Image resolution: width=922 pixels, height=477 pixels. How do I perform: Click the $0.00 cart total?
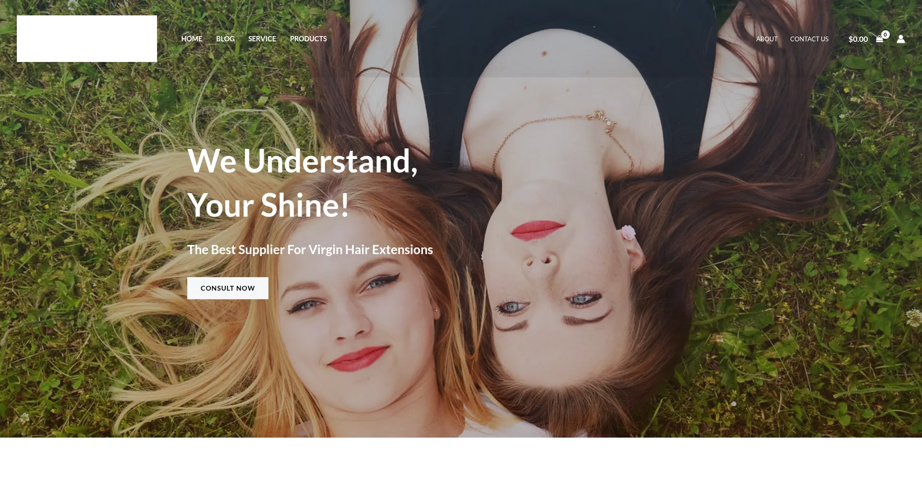[x=858, y=39]
